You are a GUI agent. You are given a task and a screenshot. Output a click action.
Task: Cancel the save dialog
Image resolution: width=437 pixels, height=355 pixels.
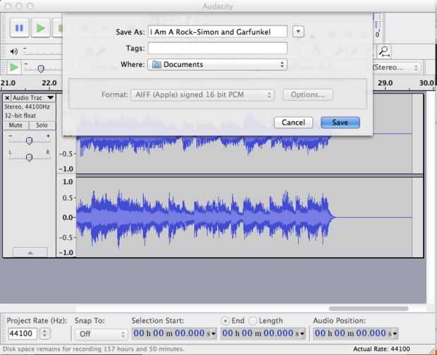[x=293, y=123]
